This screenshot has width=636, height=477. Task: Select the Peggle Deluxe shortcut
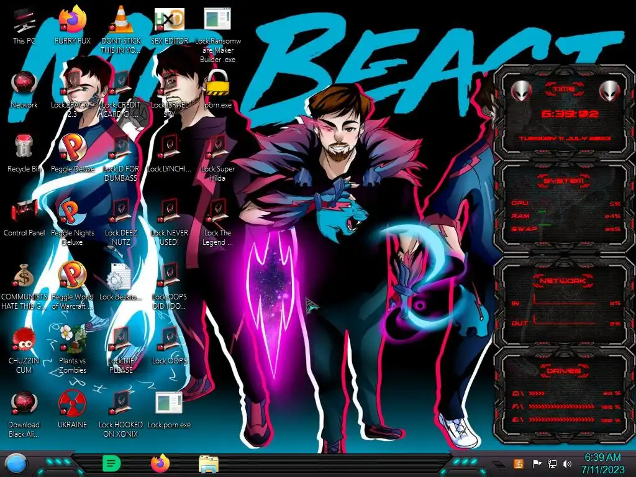pos(73,148)
